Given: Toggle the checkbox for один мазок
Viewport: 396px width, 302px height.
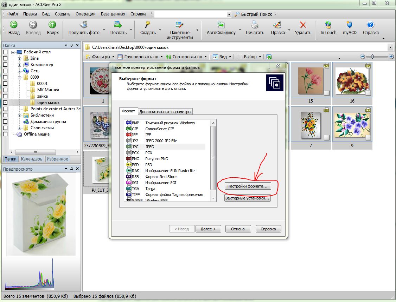Looking at the screenshot, I should (x=5, y=103).
